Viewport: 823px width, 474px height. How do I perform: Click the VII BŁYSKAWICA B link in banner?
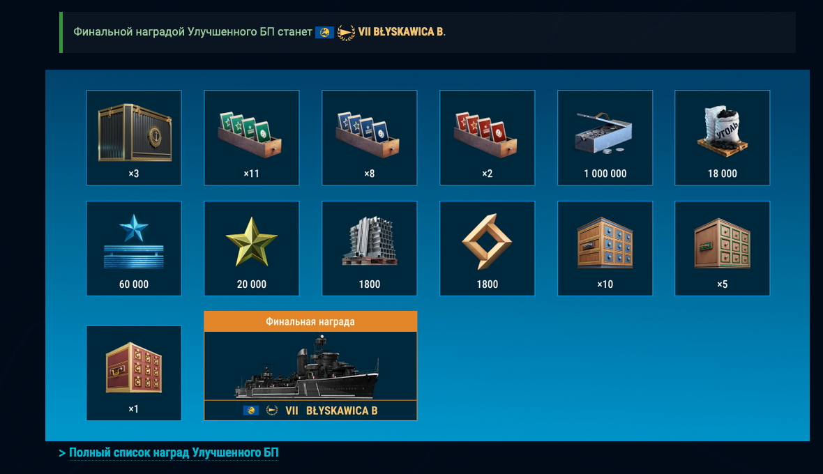point(401,32)
